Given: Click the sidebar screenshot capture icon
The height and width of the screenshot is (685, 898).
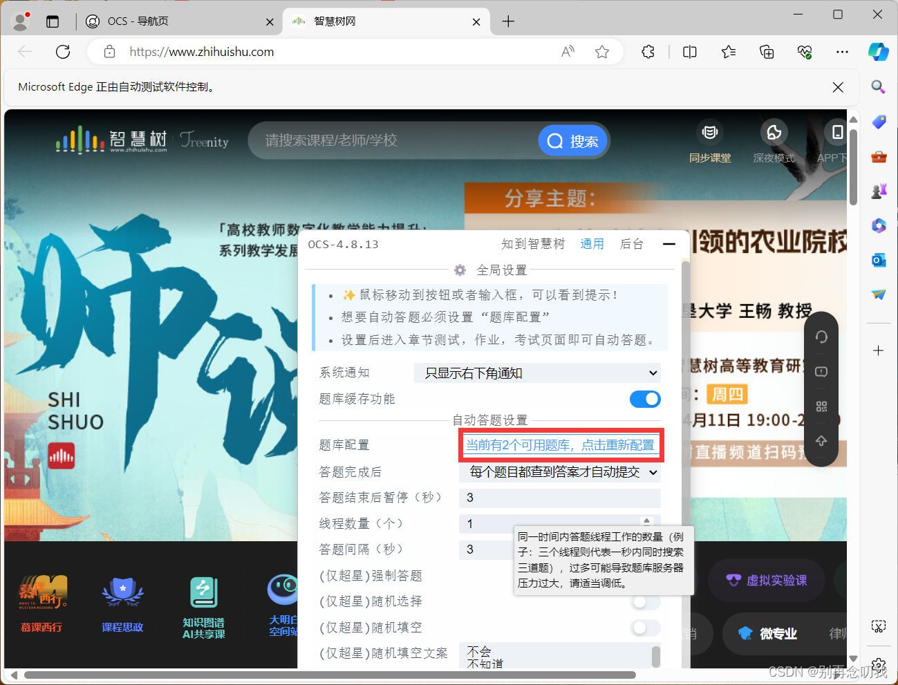Looking at the screenshot, I should (x=879, y=627).
